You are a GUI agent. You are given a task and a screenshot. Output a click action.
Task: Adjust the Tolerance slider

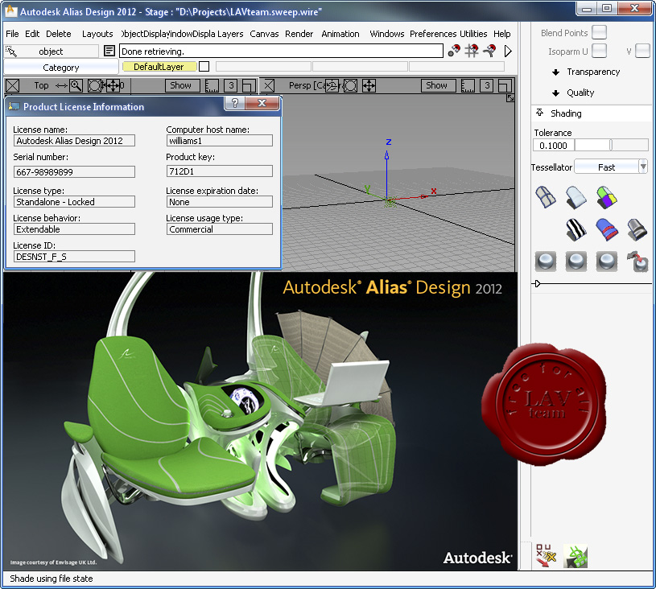(x=612, y=145)
